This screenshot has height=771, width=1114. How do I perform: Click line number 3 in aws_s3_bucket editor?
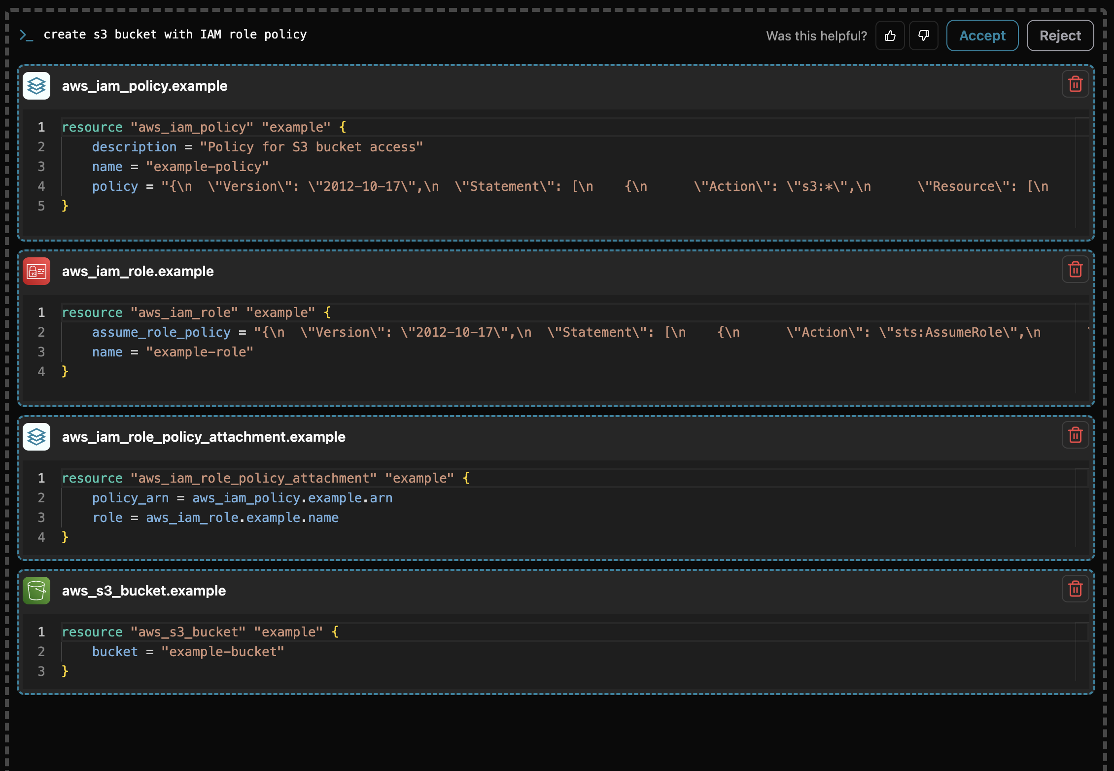point(41,671)
